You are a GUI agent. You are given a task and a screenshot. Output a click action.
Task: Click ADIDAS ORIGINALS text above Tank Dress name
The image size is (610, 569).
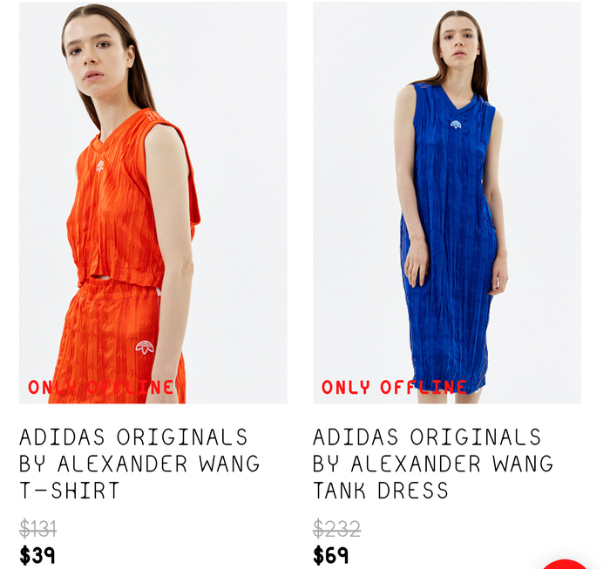(427, 437)
